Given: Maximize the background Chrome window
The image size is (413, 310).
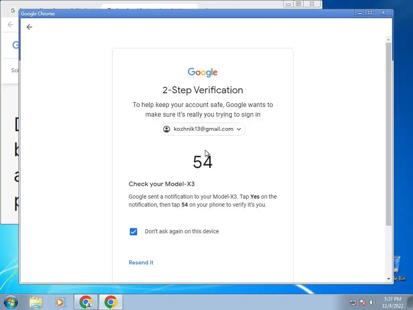Looking at the screenshot, I should [298, 4].
